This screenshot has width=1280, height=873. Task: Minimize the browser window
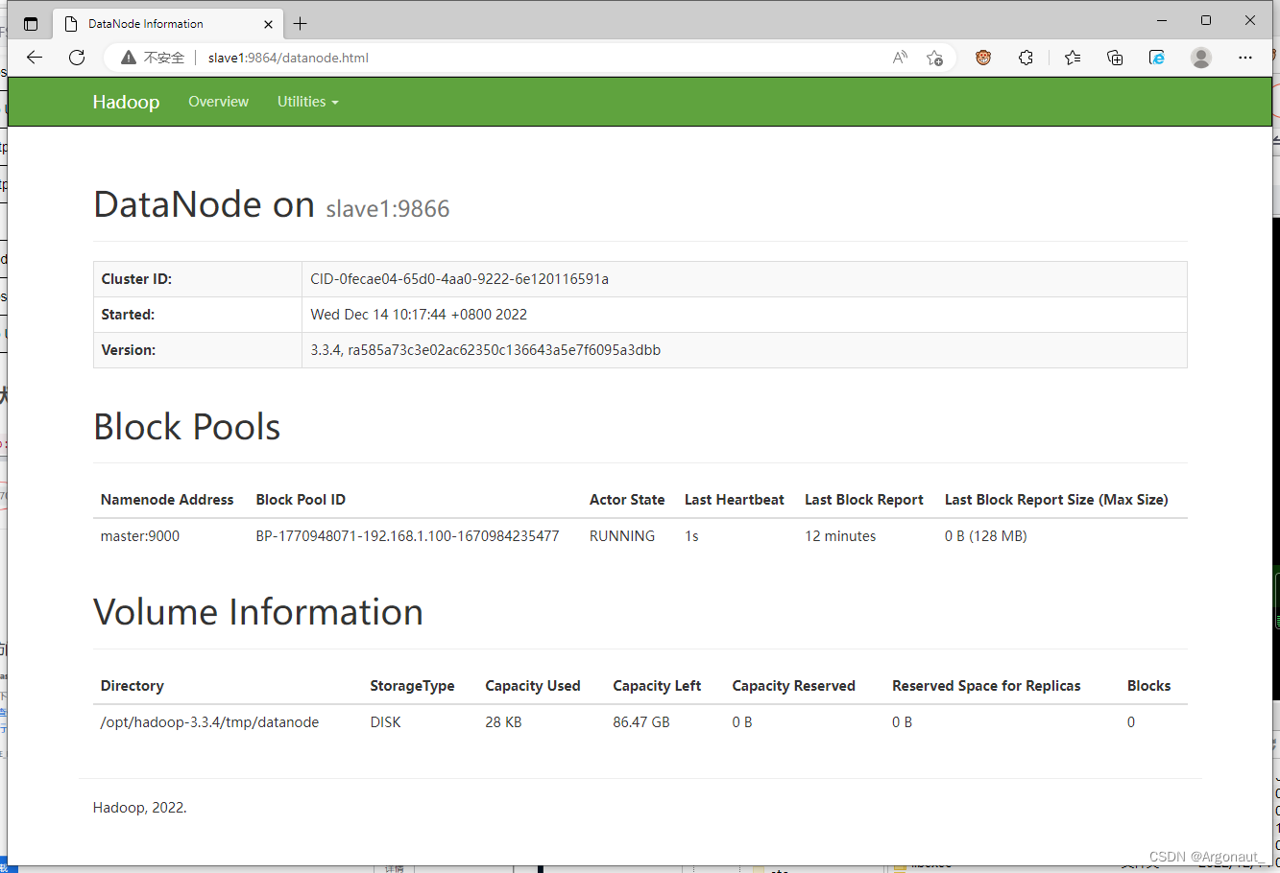click(1162, 20)
